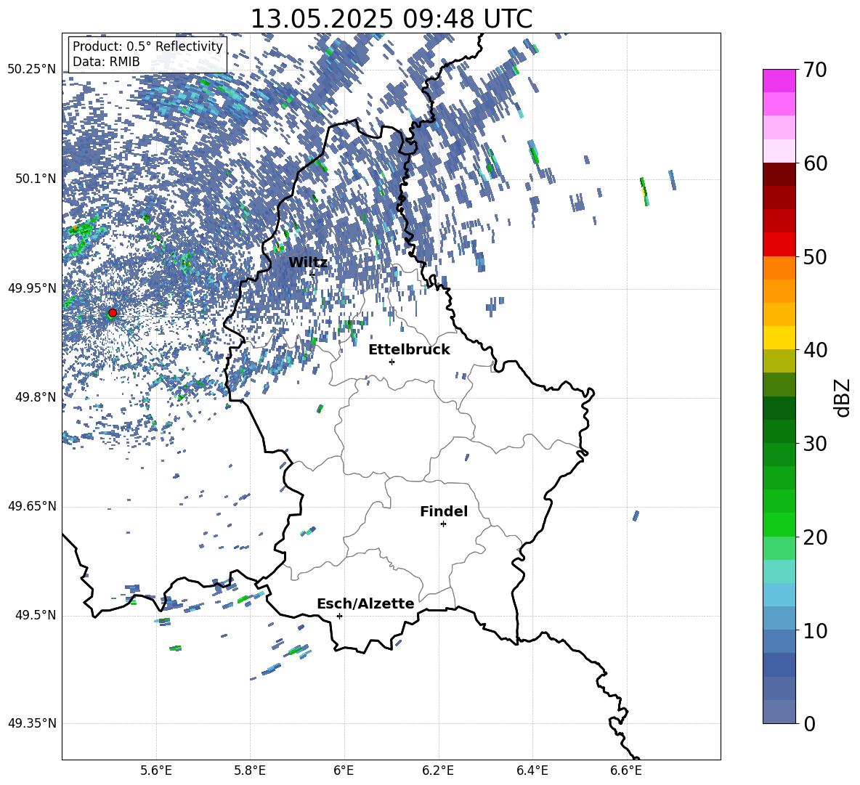Click the 40 colorbar tick label
Viewport: 860px width, 785px height.
point(816,350)
